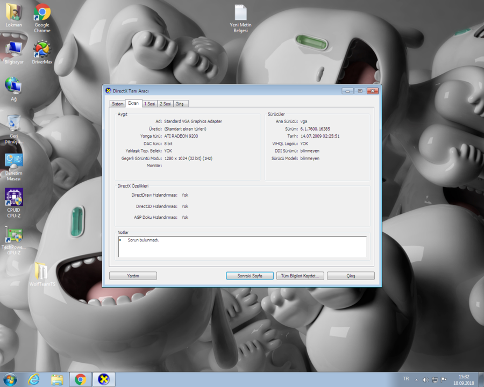Click the 'vga' main driver value

click(304, 121)
